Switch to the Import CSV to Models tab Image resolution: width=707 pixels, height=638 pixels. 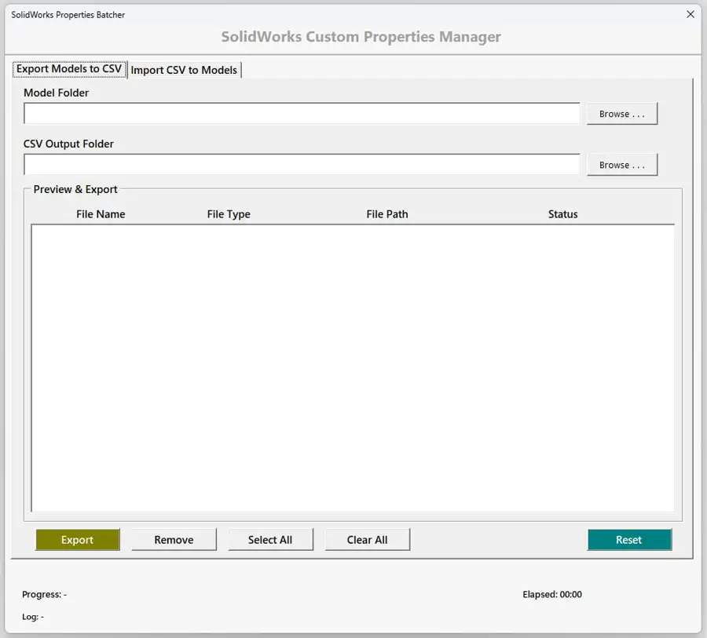pyautogui.click(x=184, y=70)
